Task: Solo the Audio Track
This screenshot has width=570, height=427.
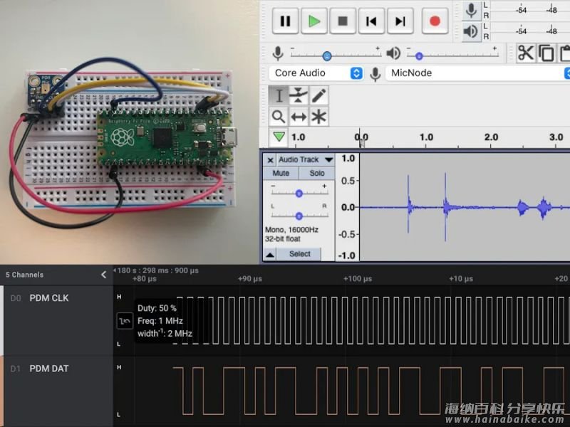Action: [317, 173]
